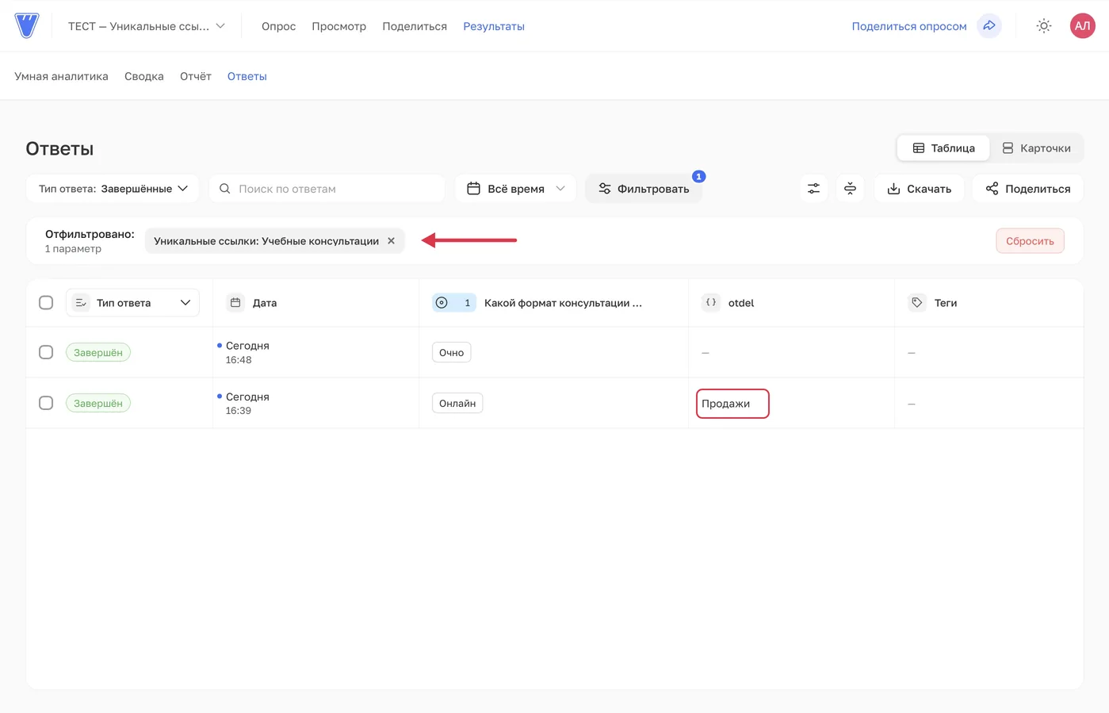Click the tag icon beside Теги
Viewport: 1109px width, 713px height.
click(917, 302)
